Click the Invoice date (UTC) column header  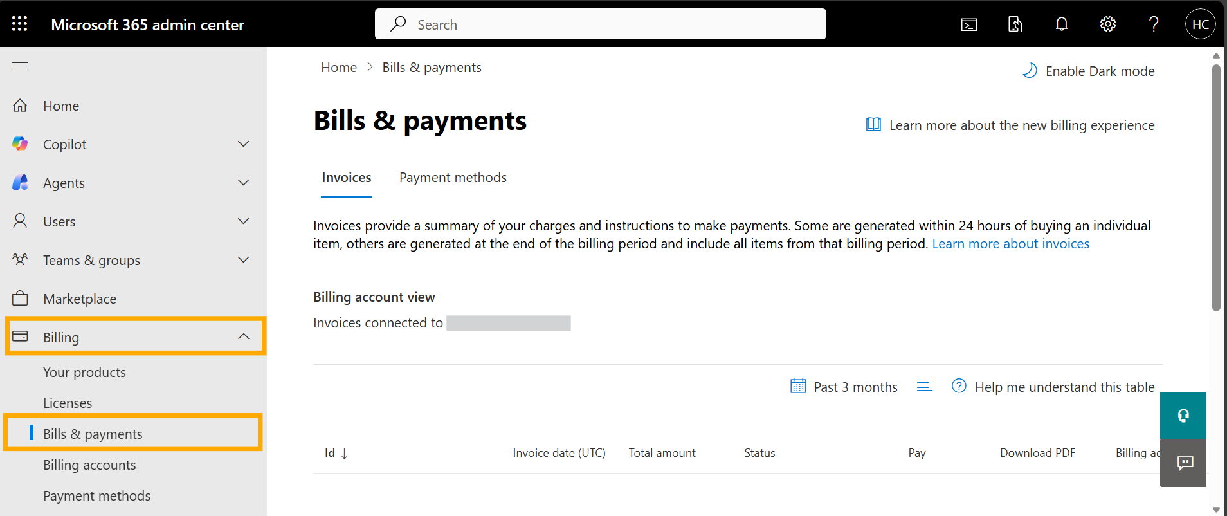[x=559, y=453]
